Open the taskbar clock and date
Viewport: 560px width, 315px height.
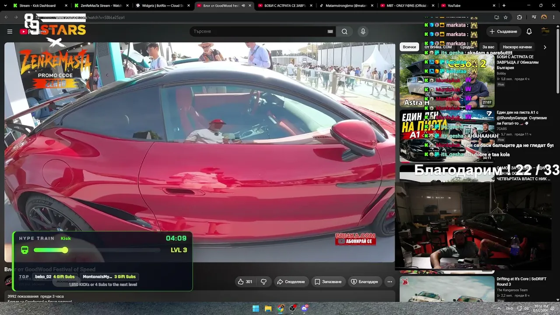[x=541, y=308]
